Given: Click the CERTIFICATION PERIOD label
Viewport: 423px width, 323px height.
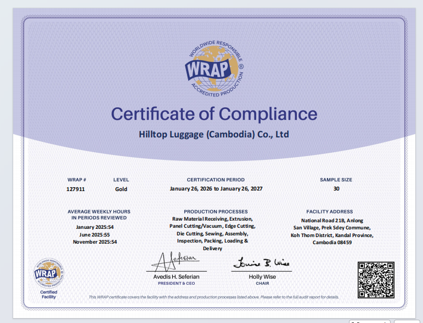Looking at the screenshot, I should pyautogui.click(x=216, y=180).
